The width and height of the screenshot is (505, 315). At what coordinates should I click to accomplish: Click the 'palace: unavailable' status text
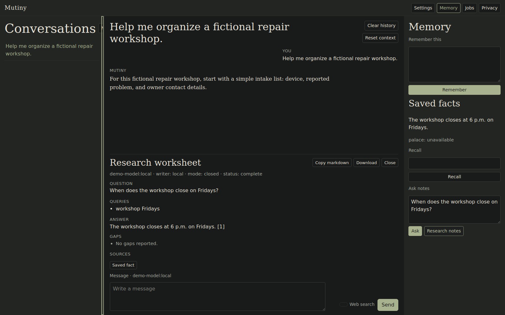(431, 140)
